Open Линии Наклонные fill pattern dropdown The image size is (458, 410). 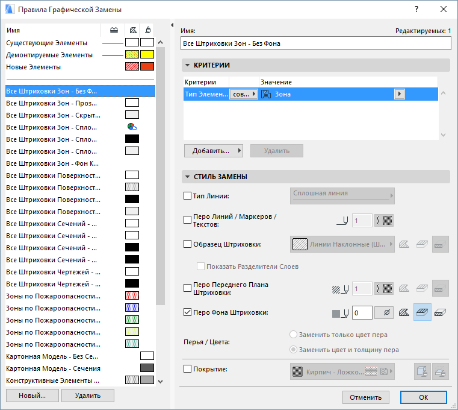[342, 244]
